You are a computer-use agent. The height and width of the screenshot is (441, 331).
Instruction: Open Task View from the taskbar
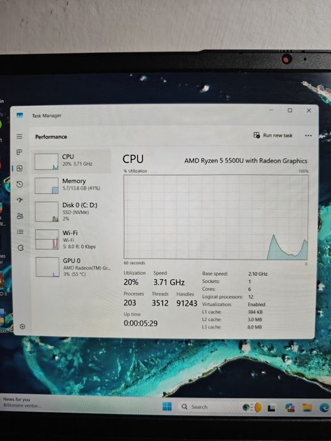[271, 408]
